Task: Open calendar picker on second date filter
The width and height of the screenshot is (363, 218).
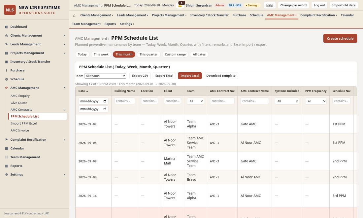Action: pyautogui.click(x=105, y=109)
